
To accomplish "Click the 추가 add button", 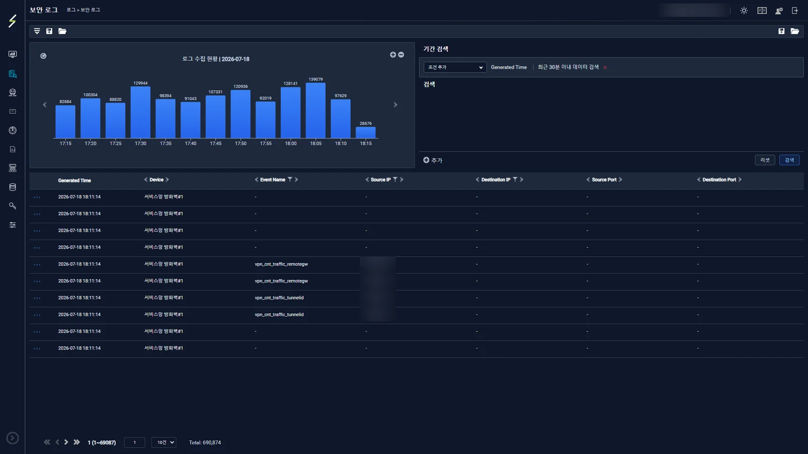I will (433, 160).
